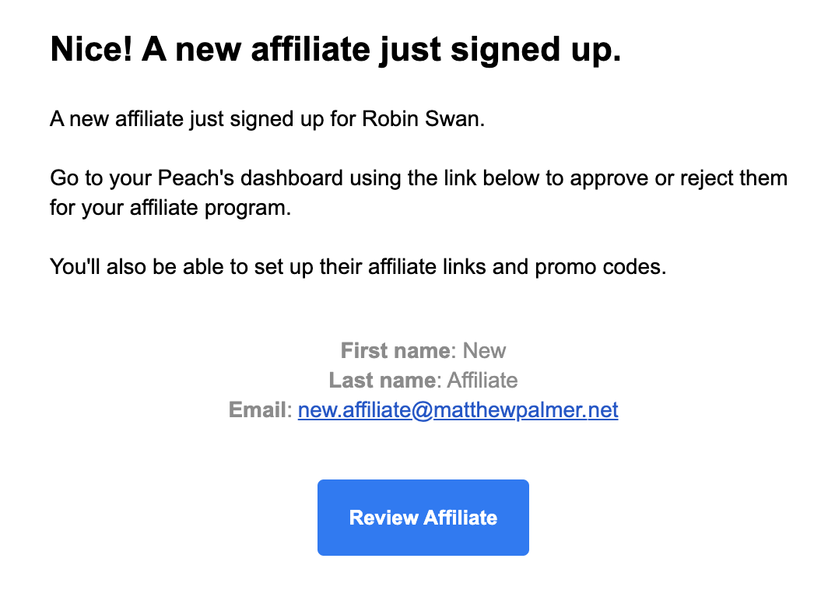Click the "Last name" label
The image size is (814, 590).
381,381
